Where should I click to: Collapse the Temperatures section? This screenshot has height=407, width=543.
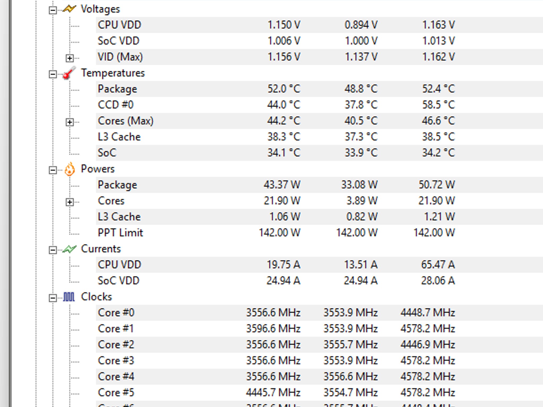pos(53,74)
